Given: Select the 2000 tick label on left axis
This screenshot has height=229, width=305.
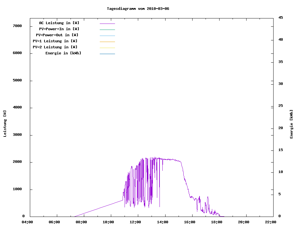Looking at the screenshot, I should coord(17,162).
